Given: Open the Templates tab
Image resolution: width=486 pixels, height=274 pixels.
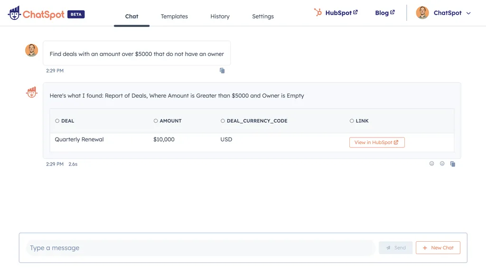Looking at the screenshot, I should point(174,17).
